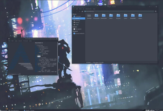
Task: Open Thunar's Help menu
Action: pos(94,9)
